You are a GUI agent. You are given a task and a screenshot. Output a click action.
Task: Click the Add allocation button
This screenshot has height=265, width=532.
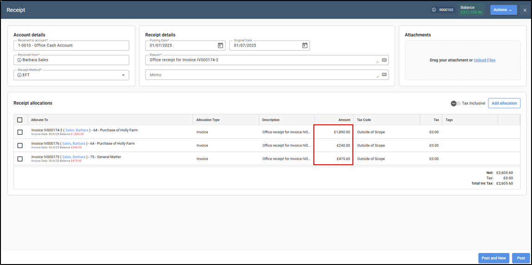pos(504,103)
